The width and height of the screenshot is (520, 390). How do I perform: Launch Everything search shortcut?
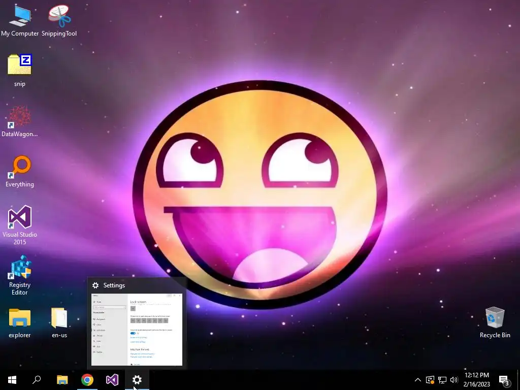[x=20, y=172]
